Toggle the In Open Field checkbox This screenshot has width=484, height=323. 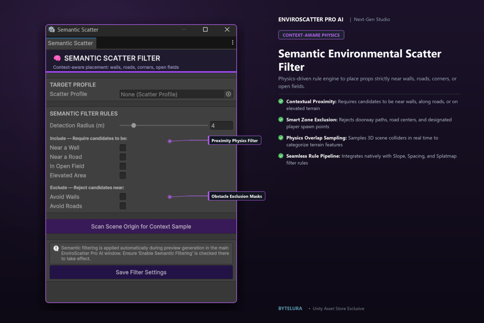(x=123, y=166)
